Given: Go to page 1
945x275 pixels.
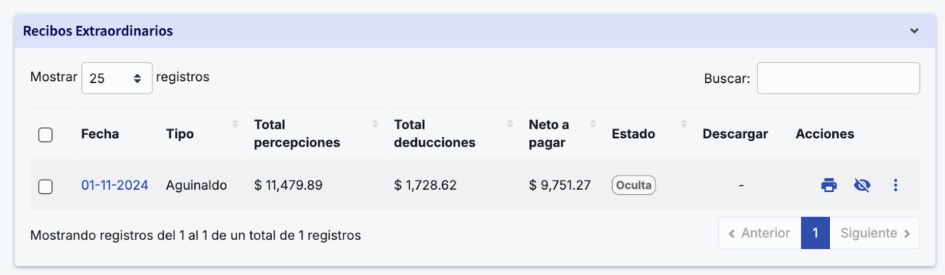Looking at the screenshot, I should pyautogui.click(x=815, y=233).
